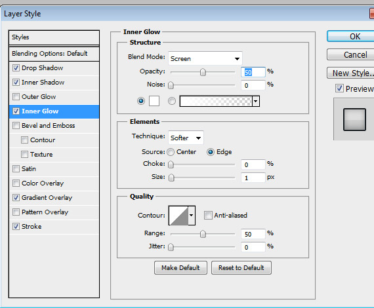Open the Technique Softer dropdown
The height and width of the screenshot is (308, 374).
click(186, 138)
